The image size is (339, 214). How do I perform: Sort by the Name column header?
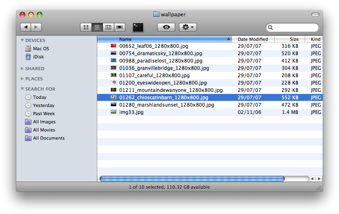click(164, 39)
